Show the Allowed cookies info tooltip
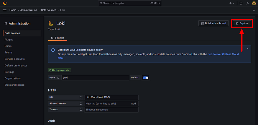 point(81,103)
